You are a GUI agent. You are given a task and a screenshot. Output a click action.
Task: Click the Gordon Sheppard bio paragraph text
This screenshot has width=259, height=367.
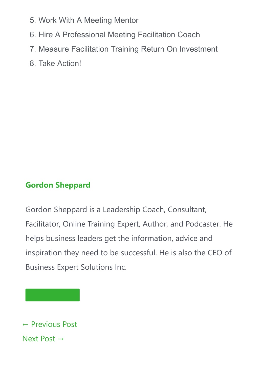(x=129, y=238)
